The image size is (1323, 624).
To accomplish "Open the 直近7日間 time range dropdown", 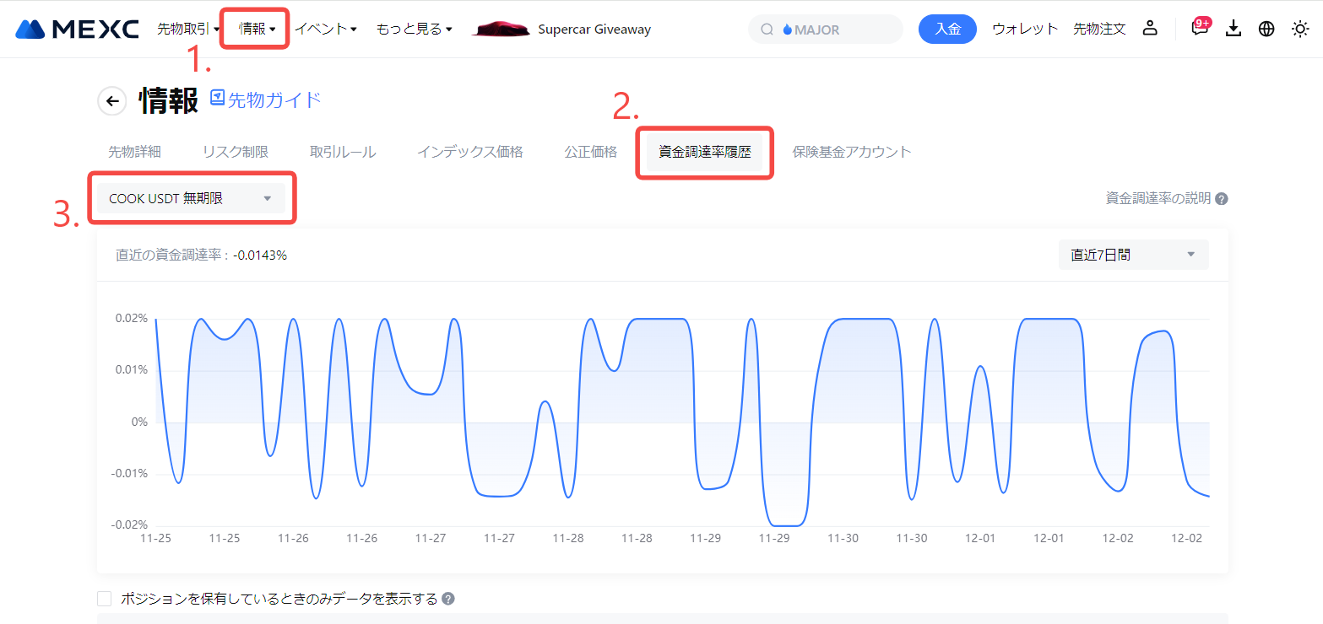I will (x=1133, y=255).
